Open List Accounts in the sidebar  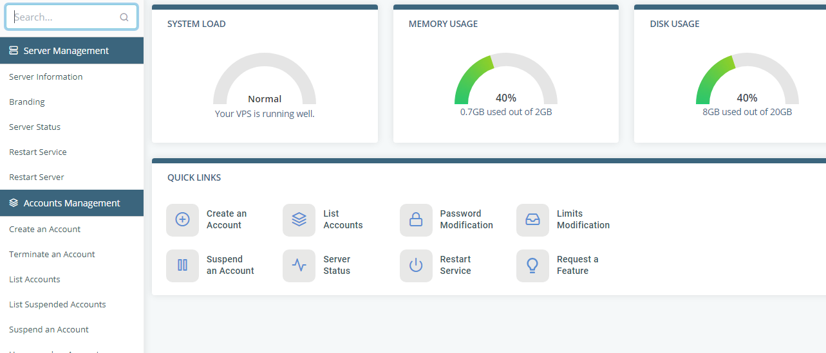tap(35, 279)
